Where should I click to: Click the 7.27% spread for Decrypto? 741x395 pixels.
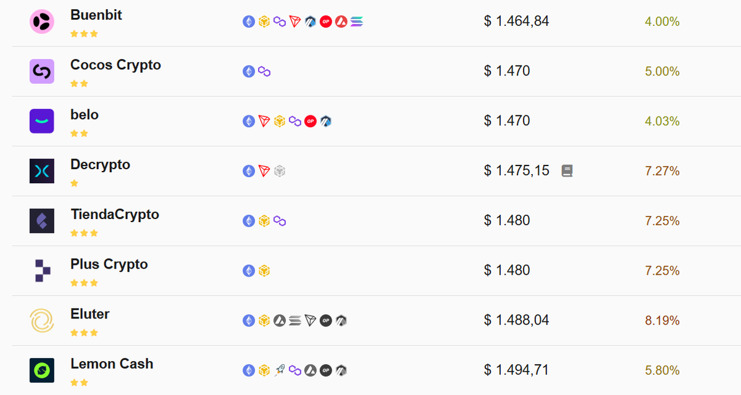[x=662, y=171]
